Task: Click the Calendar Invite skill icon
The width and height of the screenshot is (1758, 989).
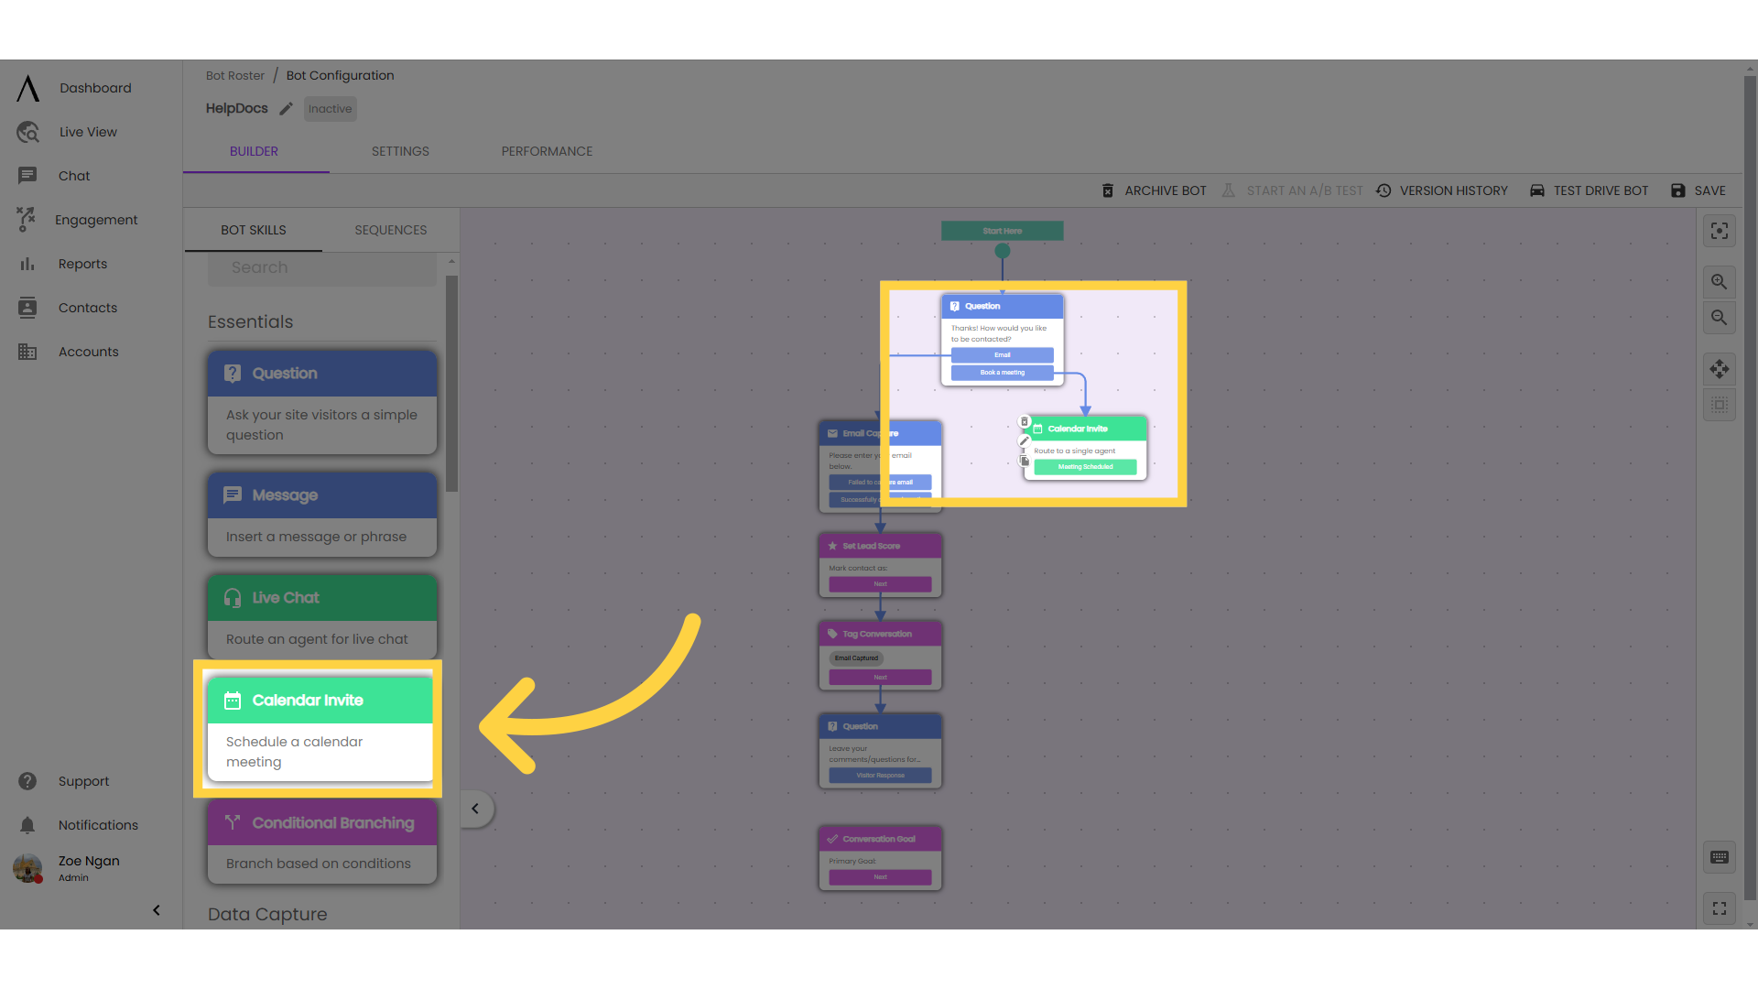Action: coord(233,701)
